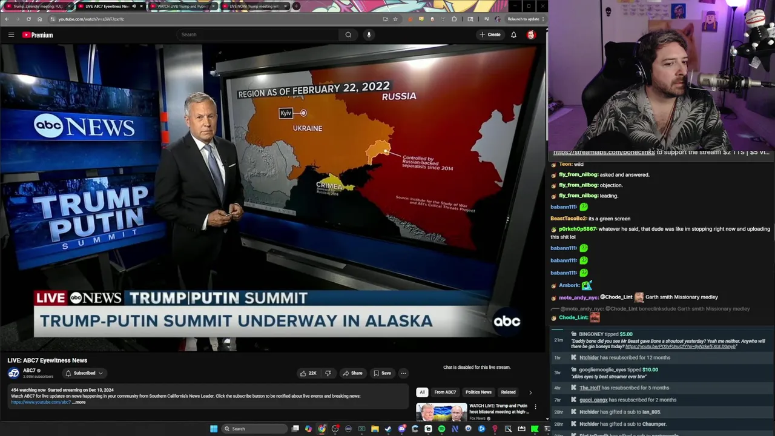Open Discord from the taskbar
The width and height of the screenshot is (775, 436).
(x=401, y=429)
